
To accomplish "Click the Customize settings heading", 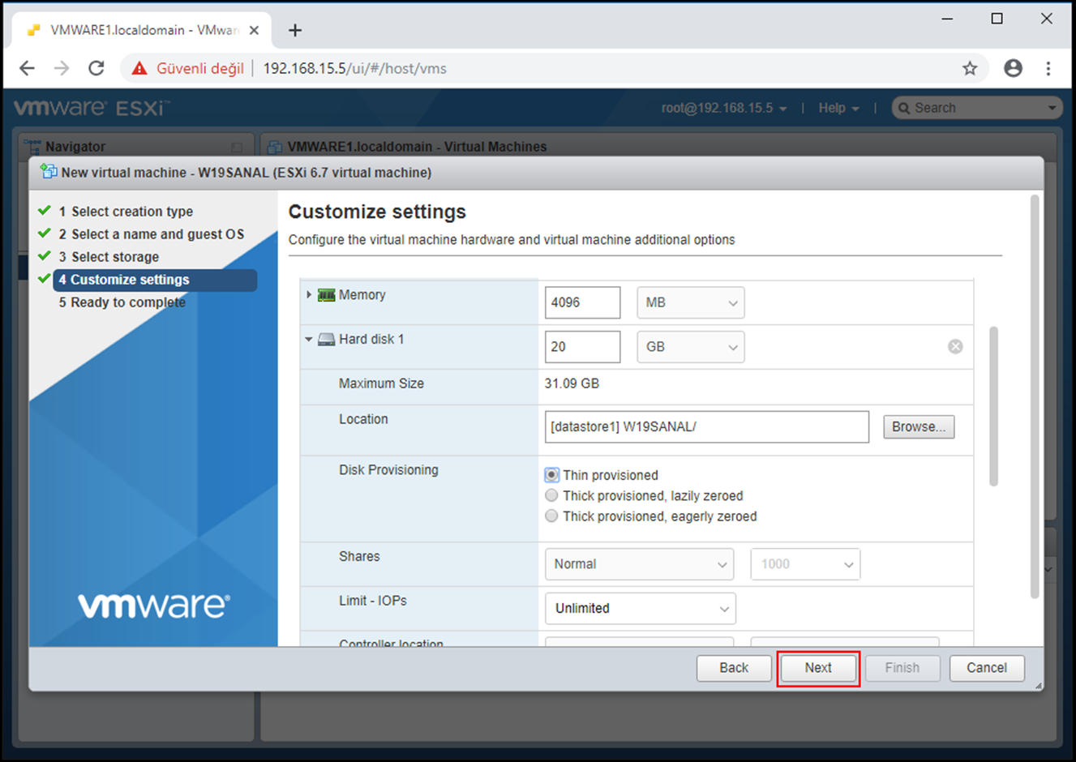I will click(x=377, y=212).
